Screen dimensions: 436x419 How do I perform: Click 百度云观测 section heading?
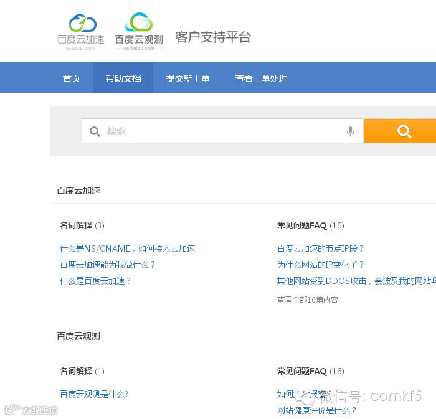click(x=78, y=336)
